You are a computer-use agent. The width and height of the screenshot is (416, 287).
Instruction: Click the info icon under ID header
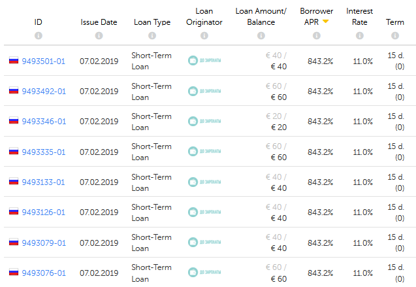[38, 35]
